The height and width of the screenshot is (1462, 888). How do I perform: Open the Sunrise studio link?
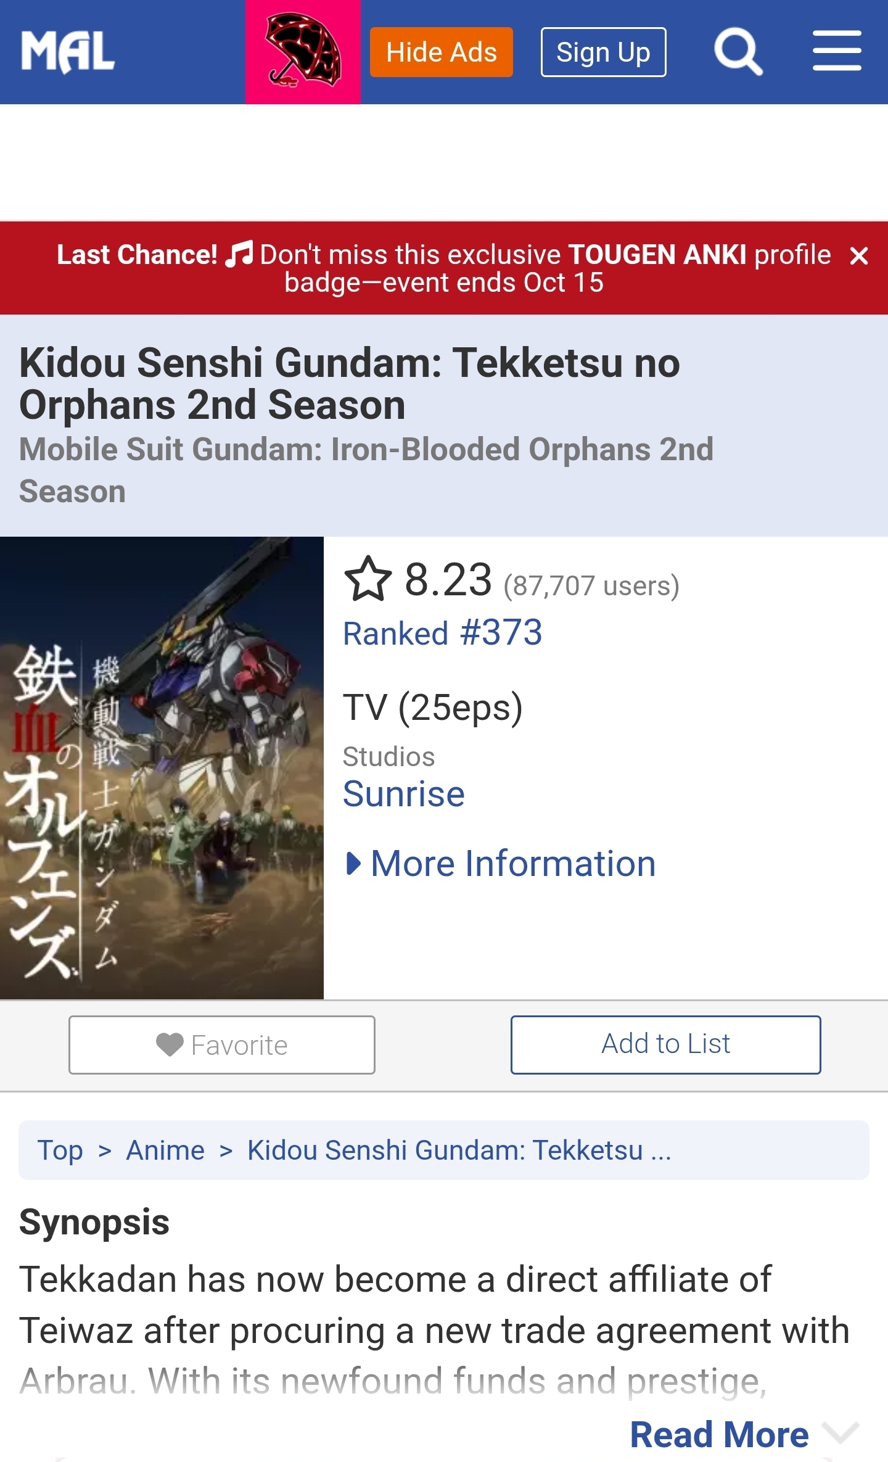pyautogui.click(x=403, y=794)
